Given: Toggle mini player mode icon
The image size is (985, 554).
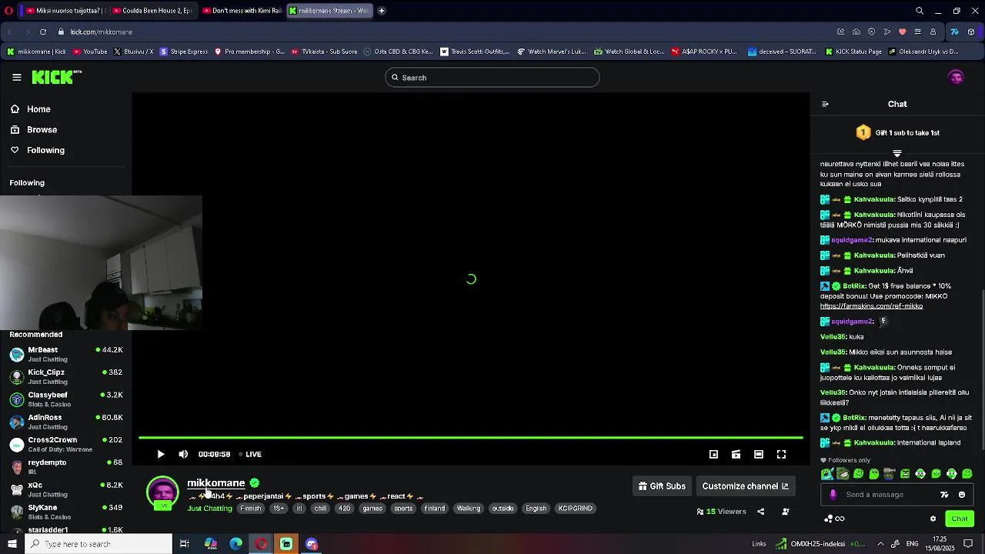Looking at the screenshot, I should [713, 454].
